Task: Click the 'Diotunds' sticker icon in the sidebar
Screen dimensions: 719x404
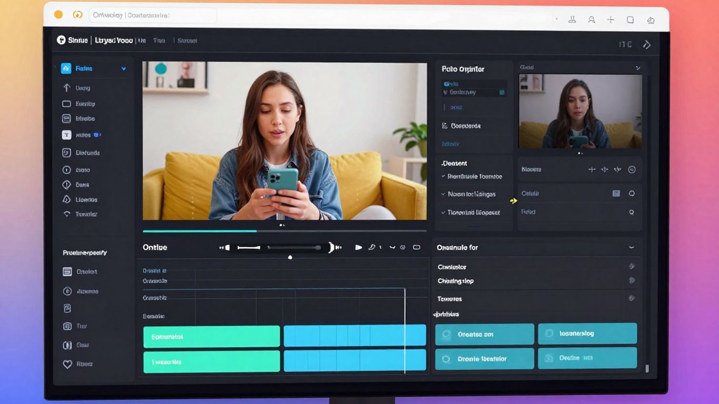Action: click(x=66, y=153)
